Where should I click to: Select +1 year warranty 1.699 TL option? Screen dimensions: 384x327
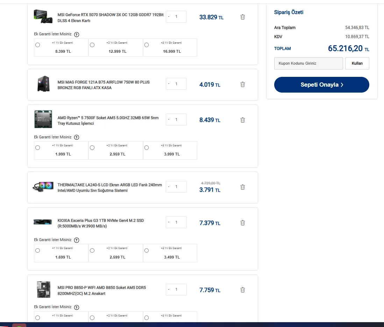[37, 250]
